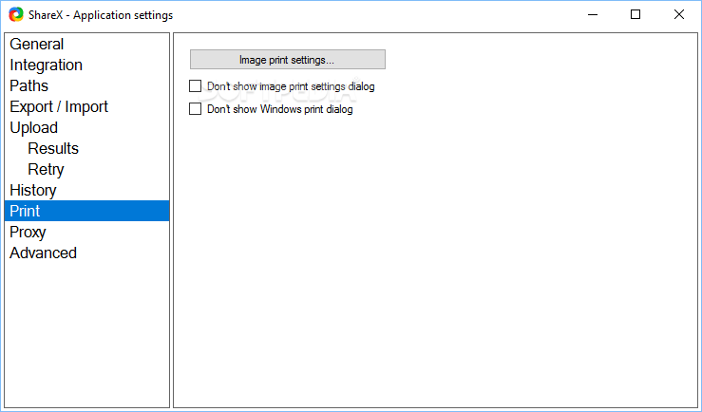Image resolution: width=702 pixels, height=412 pixels.
Task: Open Results under Upload
Action: click(86, 148)
